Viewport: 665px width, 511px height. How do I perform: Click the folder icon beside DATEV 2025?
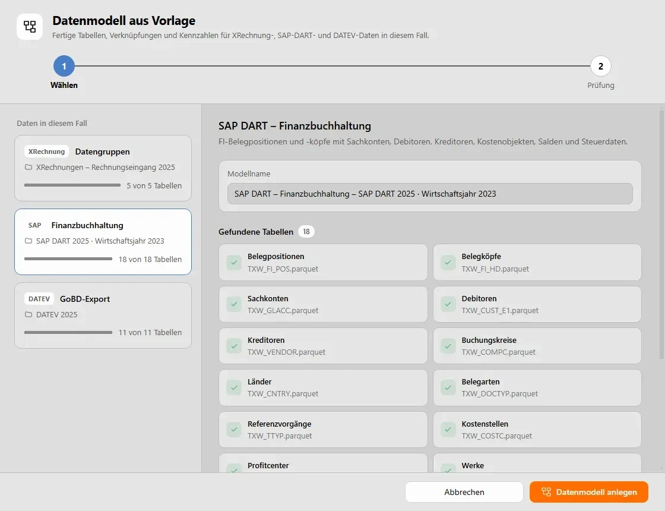28,314
